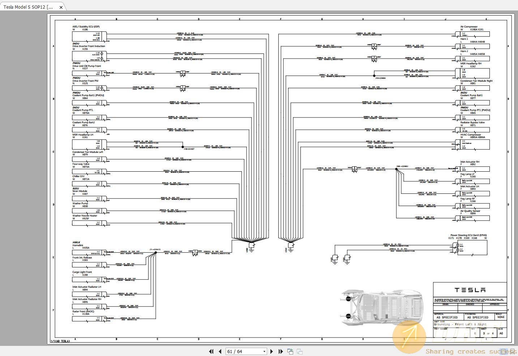Click the Z98-GDA07 splice label
The height and width of the screenshot is (356, 518).
(189, 149)
